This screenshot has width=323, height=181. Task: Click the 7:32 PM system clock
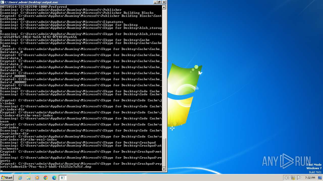[310, 178]
